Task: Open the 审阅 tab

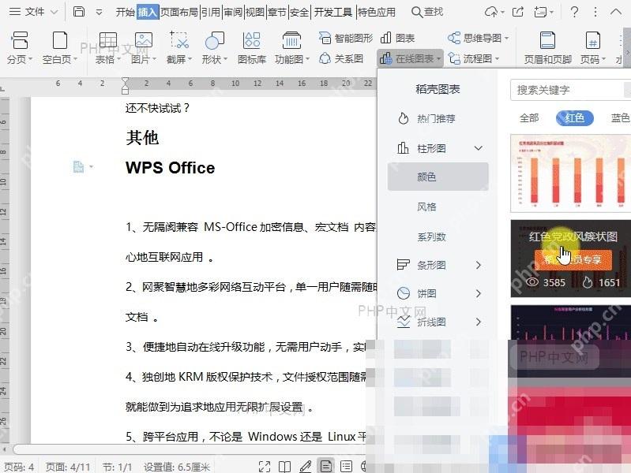Action: pos(233,13)
